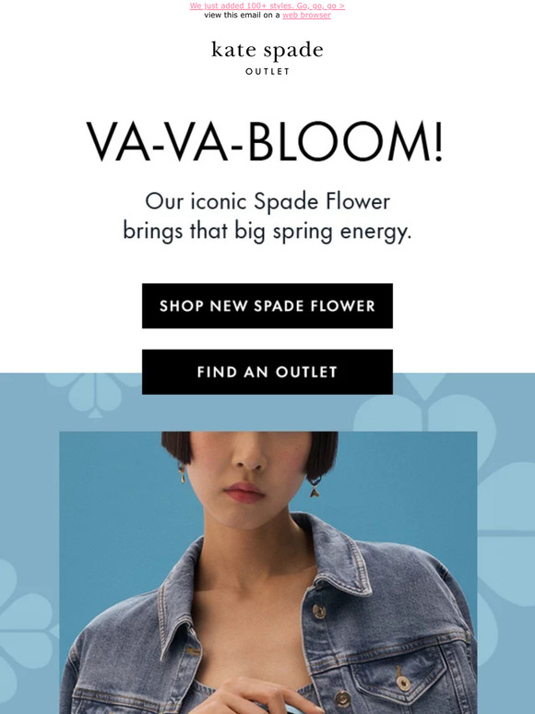Click the top button of the denim jacket
This screenshot has width=535, height=714.
click(319, 611)
